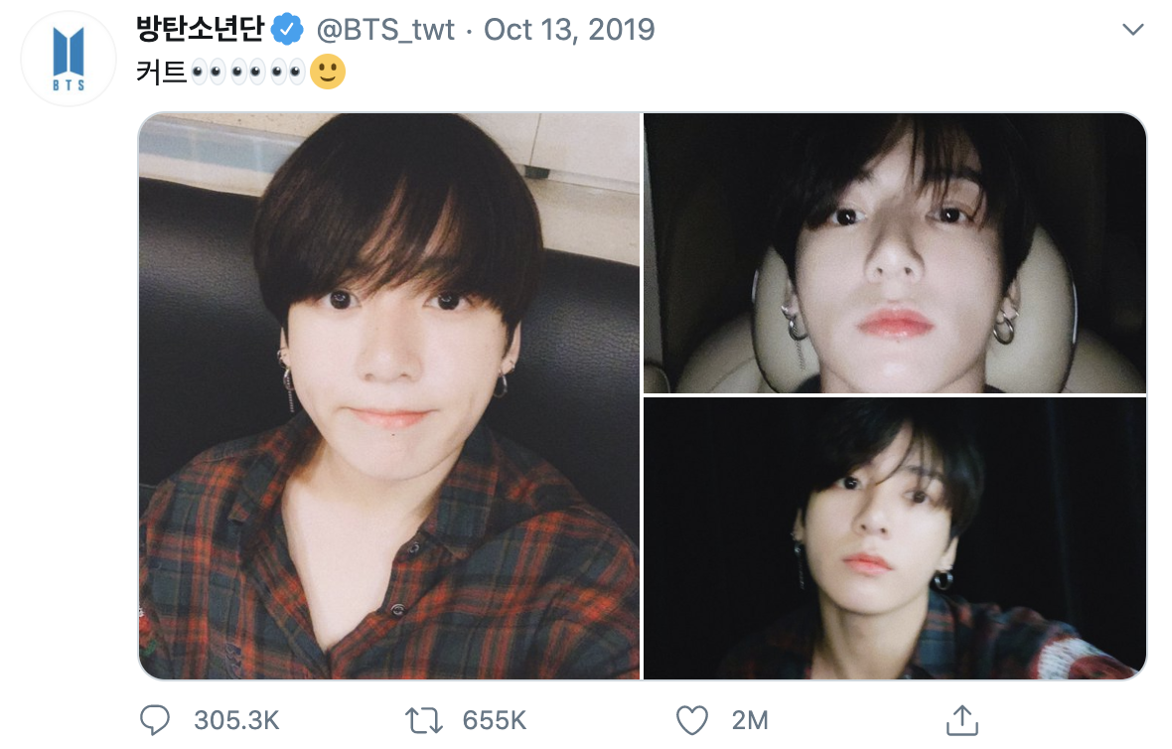
Task: Click the @BTS_twt handle
Action: (x=385, y=30)
